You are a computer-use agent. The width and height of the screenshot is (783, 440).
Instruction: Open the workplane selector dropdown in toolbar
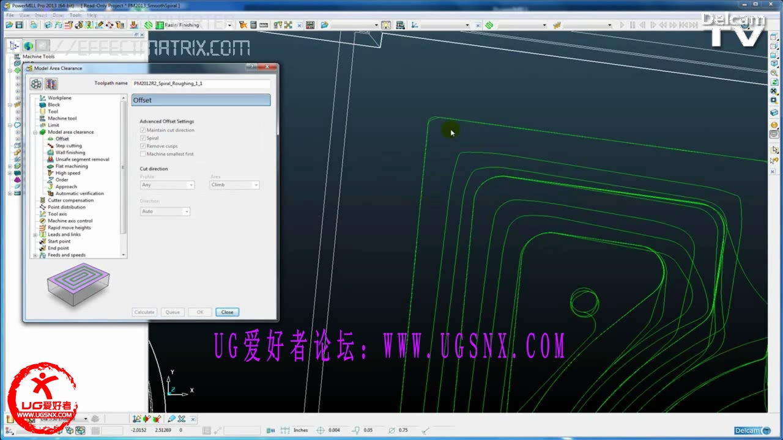(467, 25)
